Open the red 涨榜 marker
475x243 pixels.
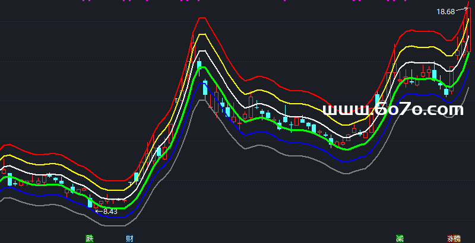click(x=454, y=238)
